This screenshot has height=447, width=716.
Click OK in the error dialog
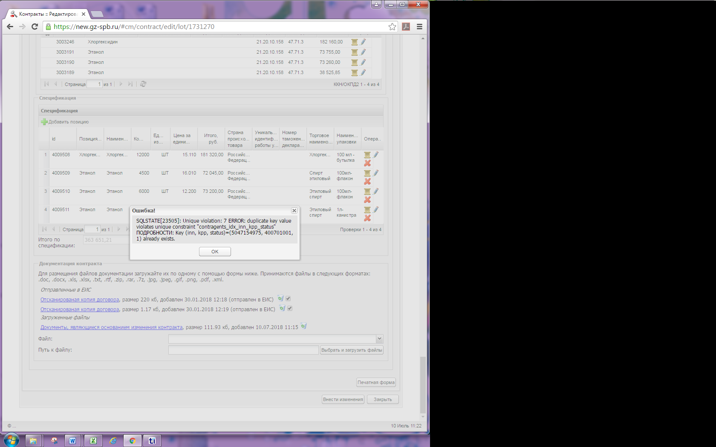pyautogui.click(x=215, y=252)
